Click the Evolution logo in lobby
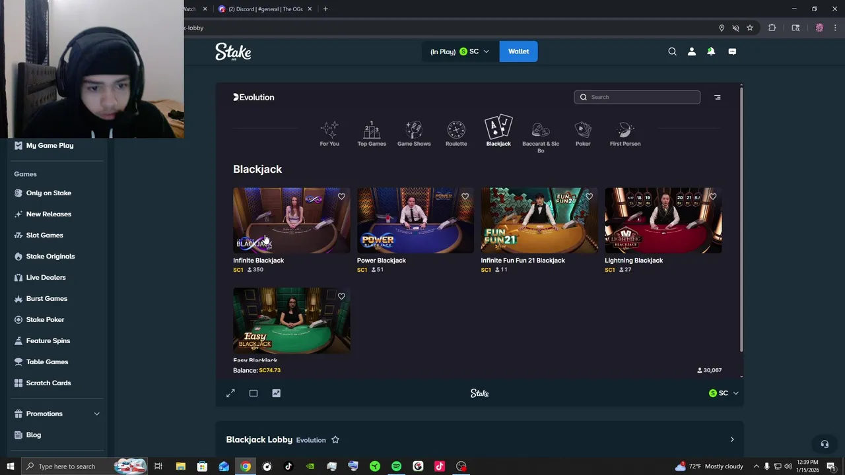 pos(253,97)
